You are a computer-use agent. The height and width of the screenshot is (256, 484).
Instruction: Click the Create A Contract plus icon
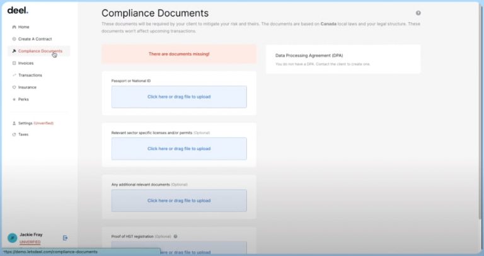pyautogui.click(x=14, y=39)
